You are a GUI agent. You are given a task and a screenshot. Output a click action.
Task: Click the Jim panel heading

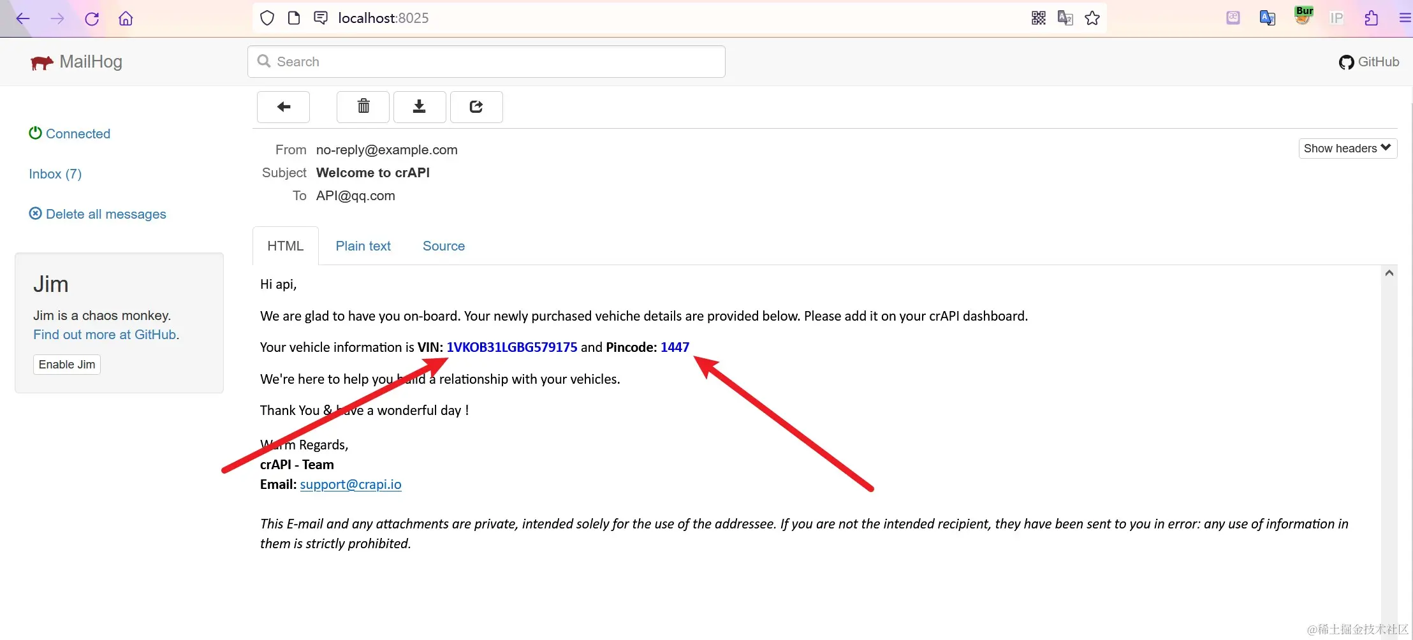51,284
